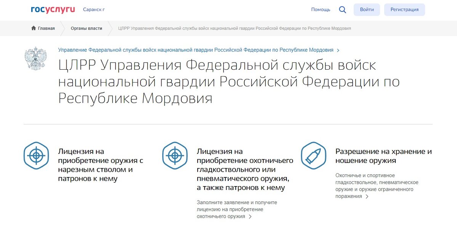Click chevron after охотничьего оружия description

(x=250, y=217)
